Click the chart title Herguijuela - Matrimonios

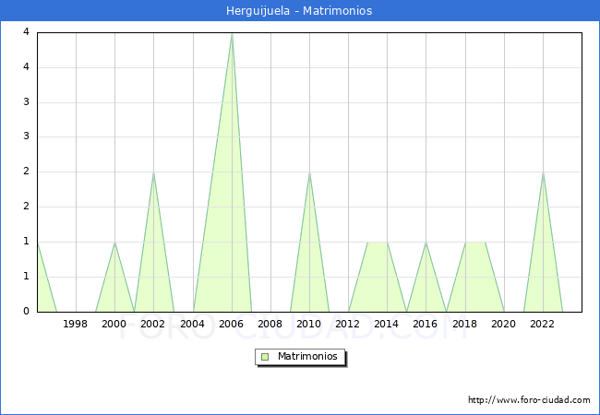pos(299,11)
